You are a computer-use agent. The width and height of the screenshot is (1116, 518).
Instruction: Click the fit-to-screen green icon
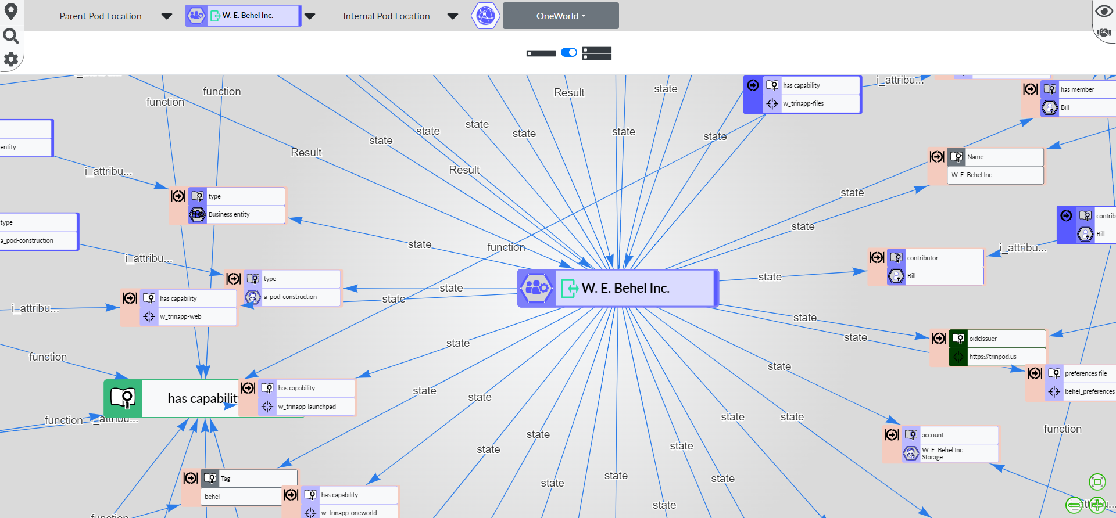(1097, 482)
